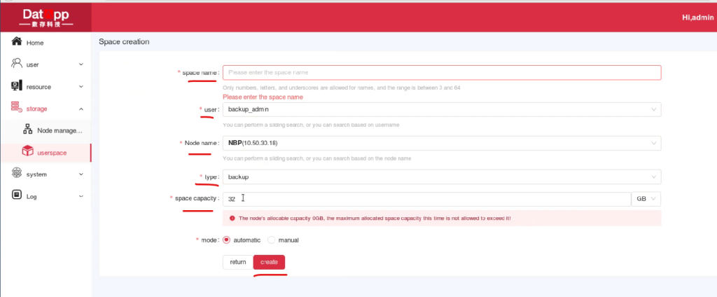The height and width of the screenshot is (297, 717).
Task: Open the Node name dropdown
Action: tap(441, 143)
